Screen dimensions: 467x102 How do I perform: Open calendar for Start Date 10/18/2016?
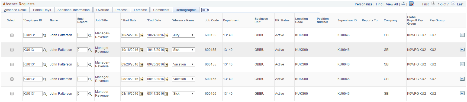141,50
